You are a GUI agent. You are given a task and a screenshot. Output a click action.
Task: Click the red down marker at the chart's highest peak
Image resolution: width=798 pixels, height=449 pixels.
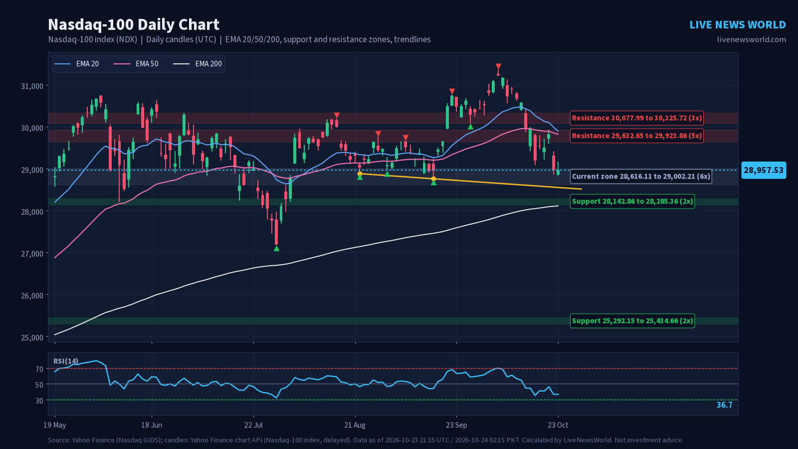pos(498,66)
